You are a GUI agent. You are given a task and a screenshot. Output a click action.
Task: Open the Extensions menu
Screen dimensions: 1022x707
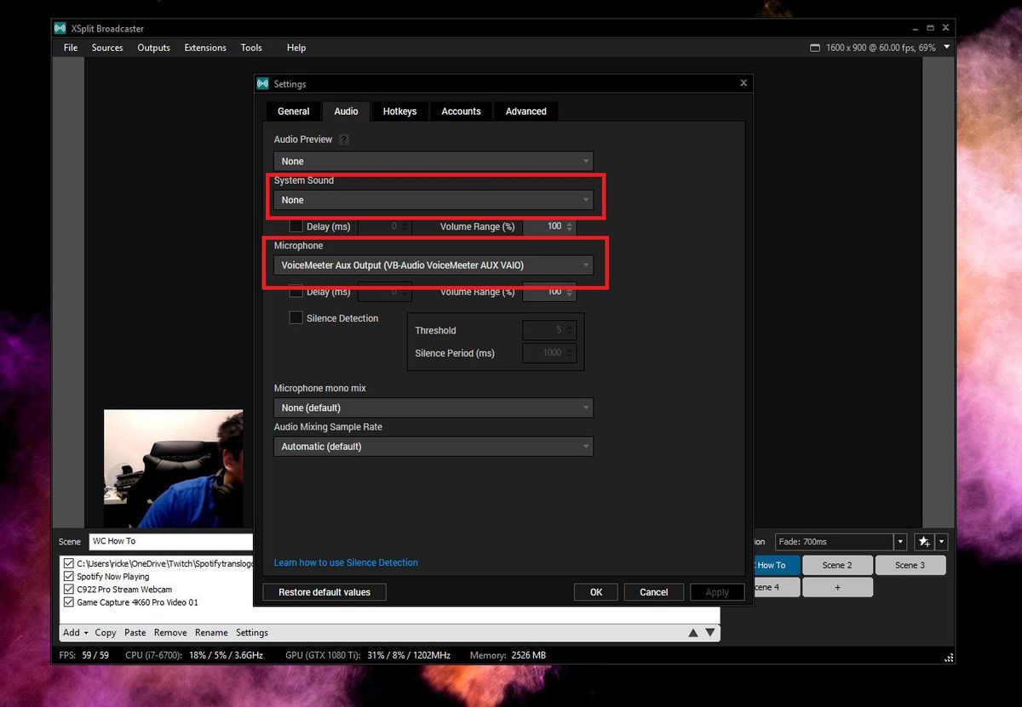coord(204,48)
